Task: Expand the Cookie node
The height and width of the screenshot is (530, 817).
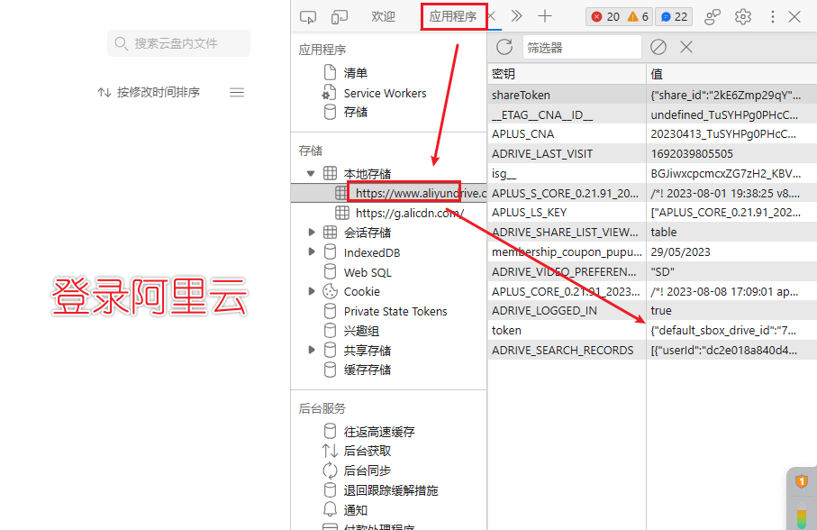Action: pyautogui.click(x=311, y=291)
